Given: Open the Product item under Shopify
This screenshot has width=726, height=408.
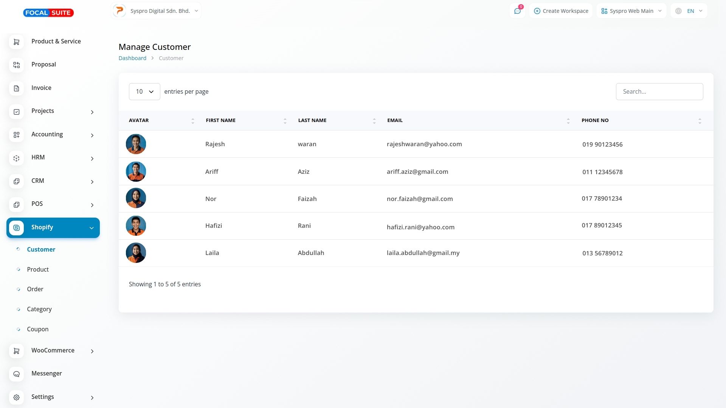Looking at the screenshot, I should tap(38, 270).
